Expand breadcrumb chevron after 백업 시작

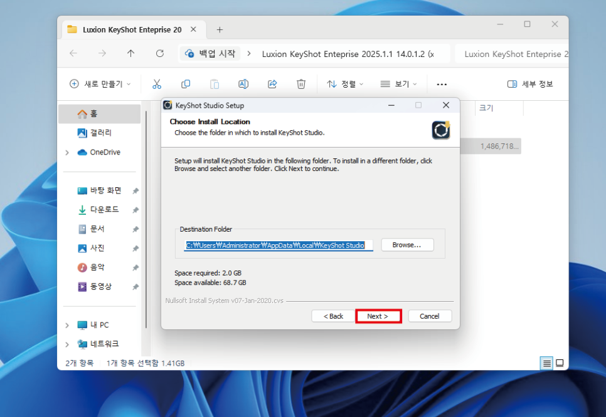click(x=249, y=53)
